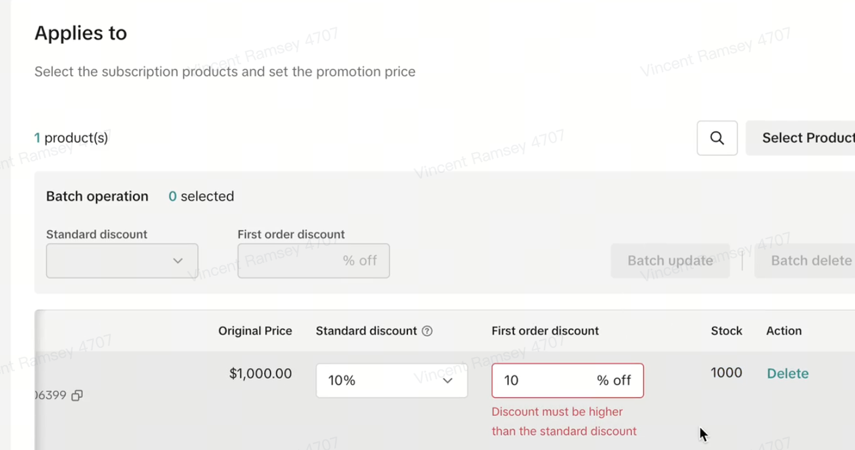Click the red discount validation error message
This screenshot has width=855, height=450.
tap(564, 421)
